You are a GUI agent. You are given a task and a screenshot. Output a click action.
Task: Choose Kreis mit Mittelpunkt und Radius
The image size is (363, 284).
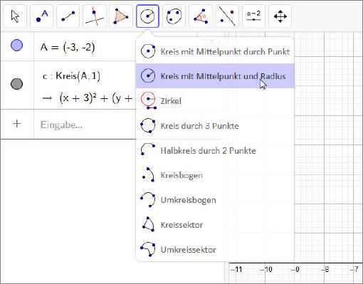pos(215,76)
